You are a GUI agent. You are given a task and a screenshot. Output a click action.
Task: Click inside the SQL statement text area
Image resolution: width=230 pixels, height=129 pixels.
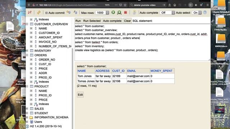pyautogui.click(x=142, y=42)
